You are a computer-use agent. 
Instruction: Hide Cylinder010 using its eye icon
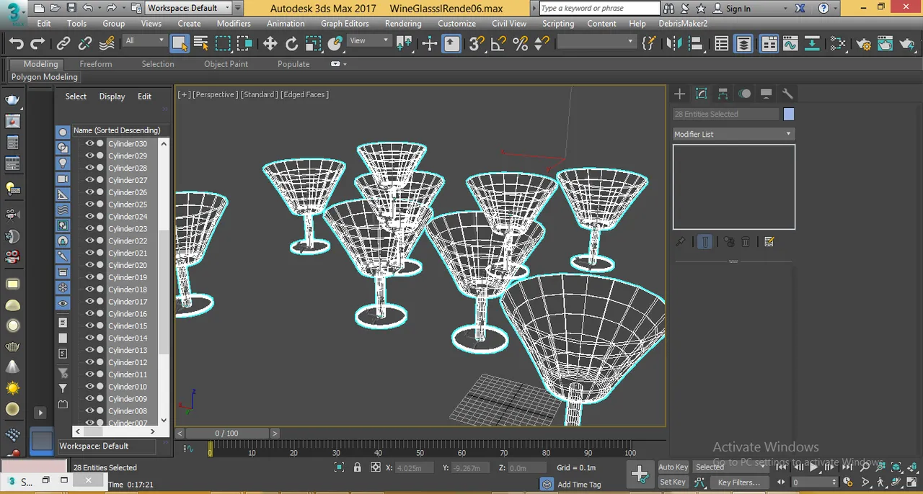[89, 387]
